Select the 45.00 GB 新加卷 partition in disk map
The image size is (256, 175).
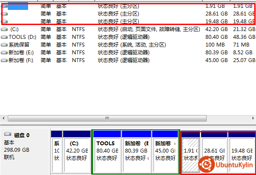click(165, 151)
